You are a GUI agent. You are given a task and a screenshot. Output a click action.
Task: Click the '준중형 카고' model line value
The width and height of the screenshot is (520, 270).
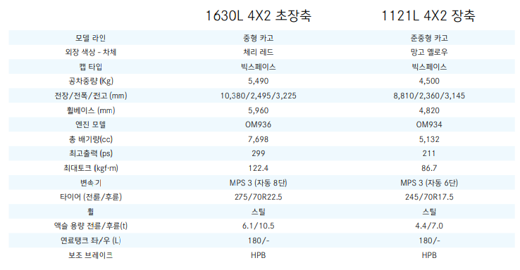coord(429,38)
